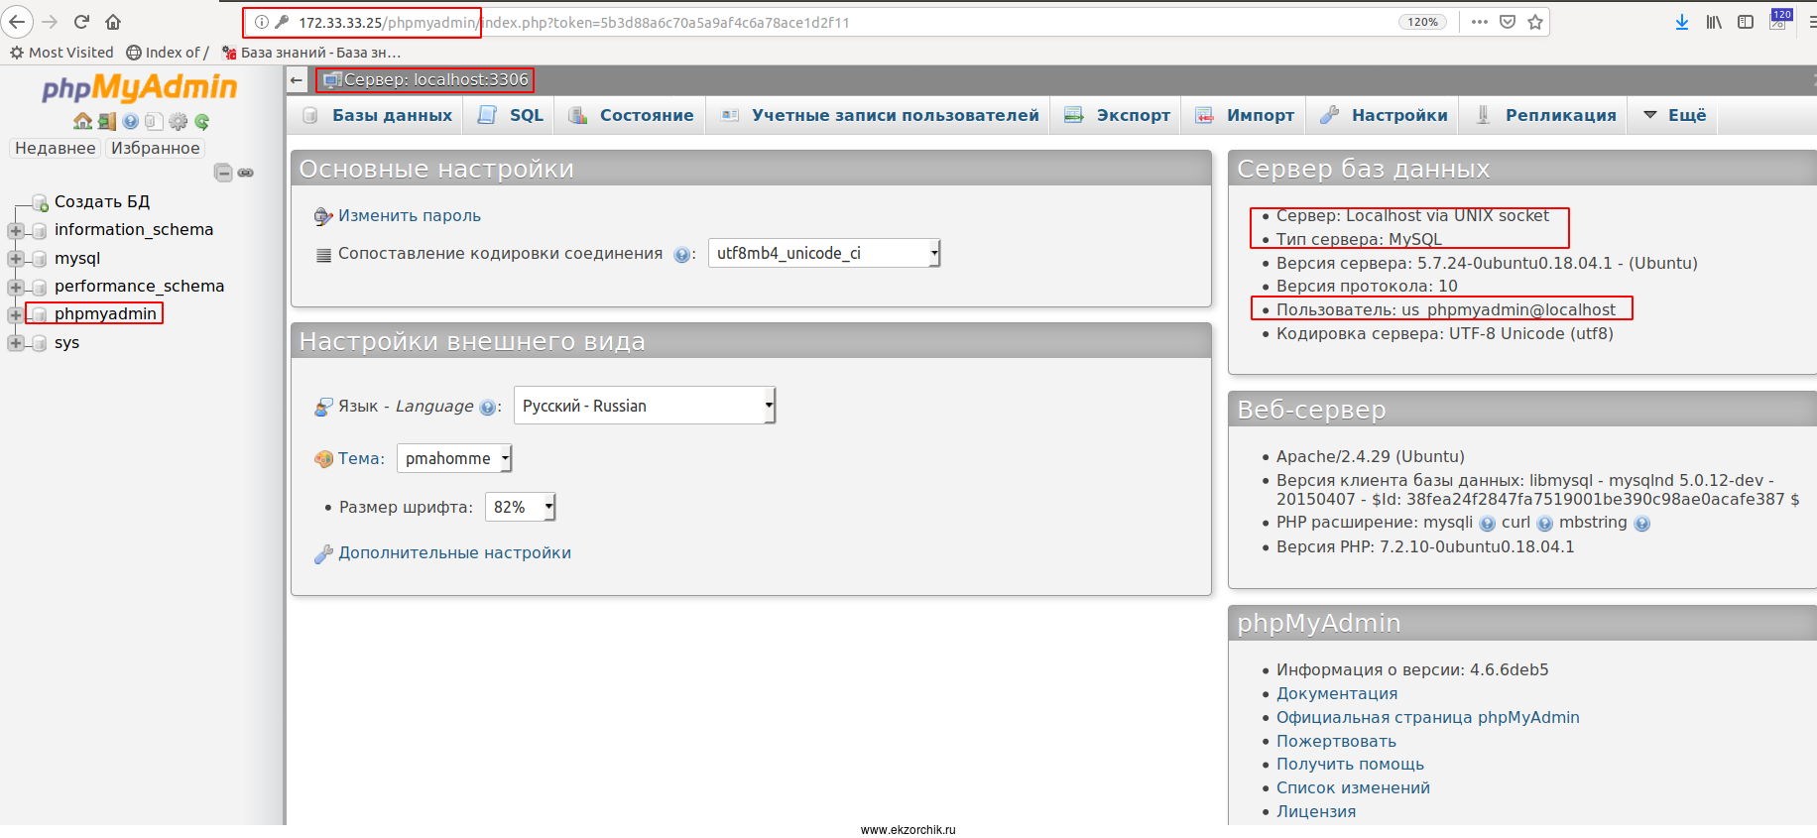The height and width of the screenshot is (838, 1817).
Task: Show Недавнее recent tables
Action: pyautogui.click(x=56, y=148)
